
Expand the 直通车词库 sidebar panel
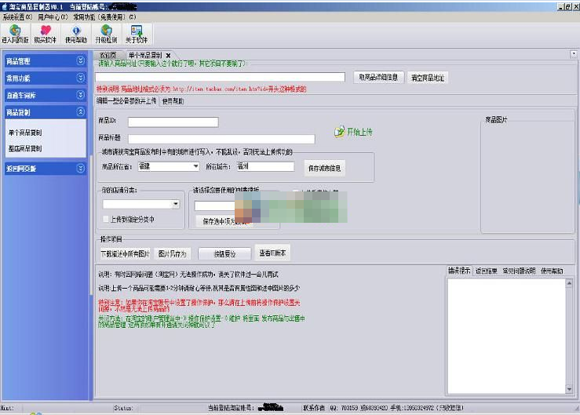click(80, 95)
